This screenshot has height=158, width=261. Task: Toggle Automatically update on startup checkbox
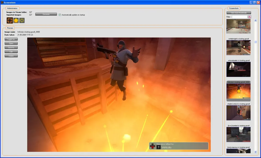[x=60, y=15]
